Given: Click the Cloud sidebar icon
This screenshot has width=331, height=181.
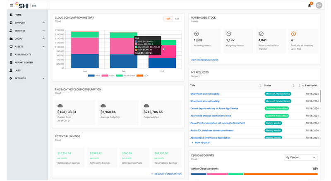Looking at the screenshot, I should pyautogui.click(x=11, y=38).
